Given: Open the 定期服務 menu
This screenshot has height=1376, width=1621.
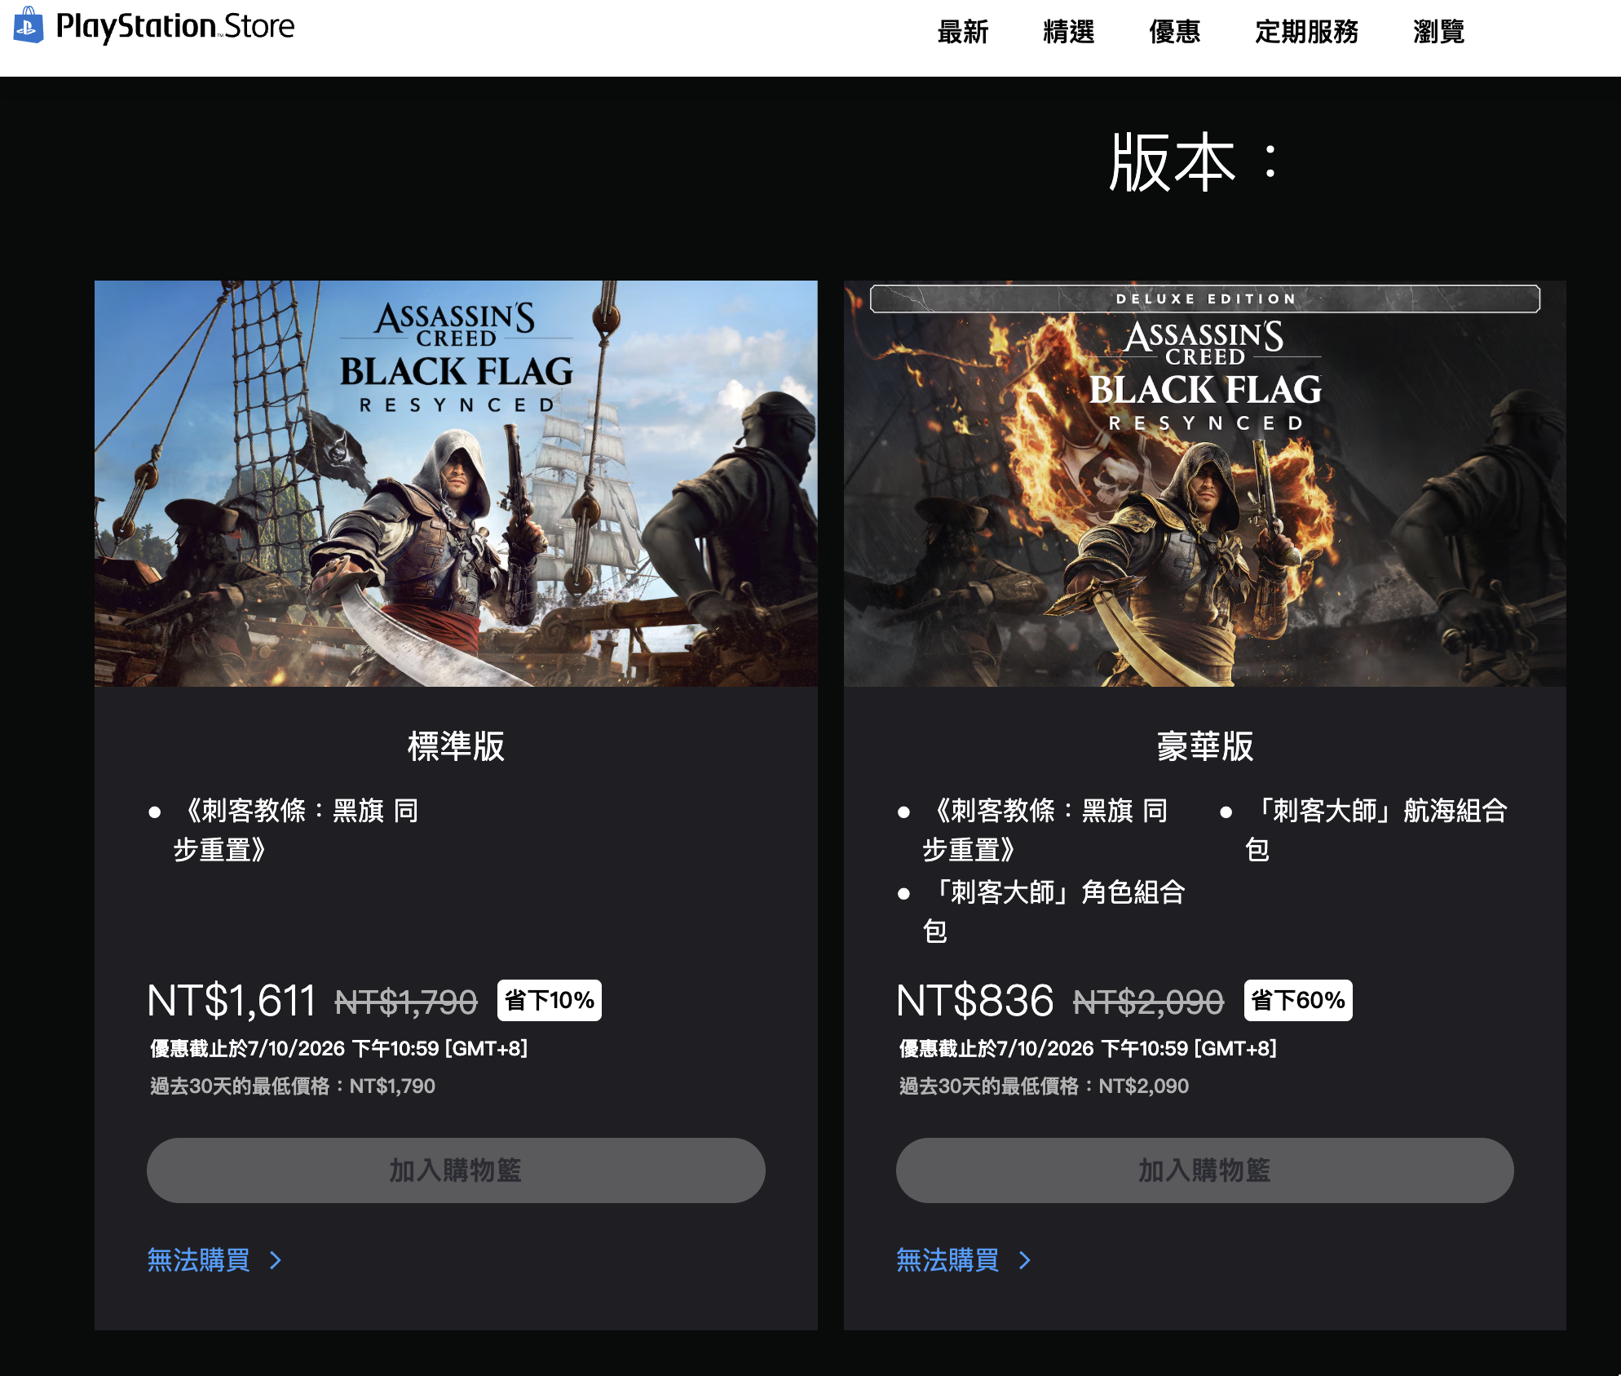Looking at the screenshot, I should point(1307,32).
